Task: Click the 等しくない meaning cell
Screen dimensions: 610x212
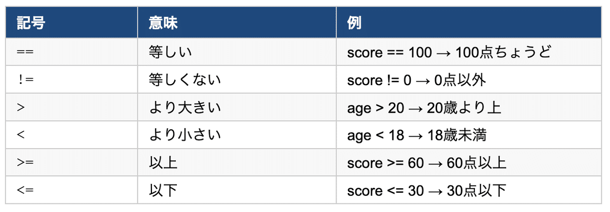Action: point(185,80)
